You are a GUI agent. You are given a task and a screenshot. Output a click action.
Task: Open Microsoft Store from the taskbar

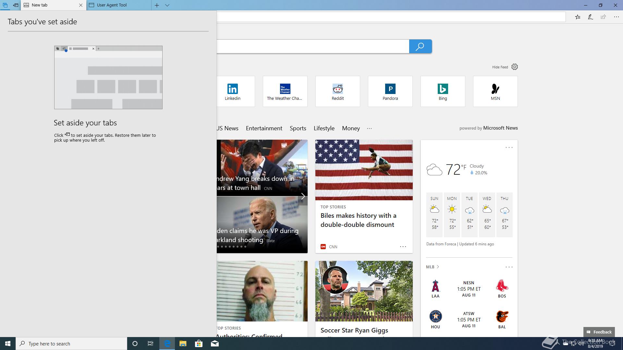pos(199,344)
